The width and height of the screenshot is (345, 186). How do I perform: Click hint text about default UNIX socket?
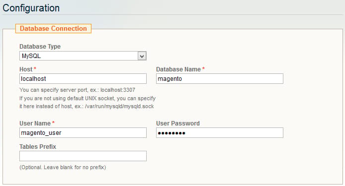tap(87, 98)
